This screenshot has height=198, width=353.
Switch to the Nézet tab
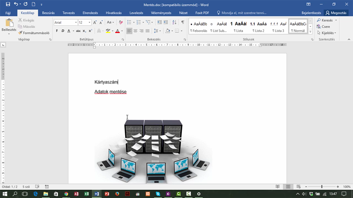click(183, 13)
